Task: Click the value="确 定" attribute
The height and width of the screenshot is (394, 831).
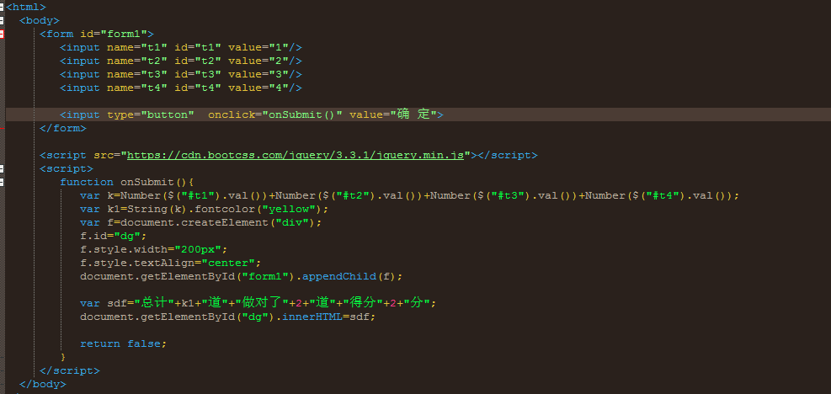Action: pyautogui.click(x=392, y=114)
